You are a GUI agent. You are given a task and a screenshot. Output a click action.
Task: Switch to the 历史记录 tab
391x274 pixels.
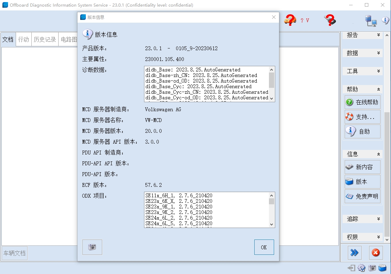(45, 39)
